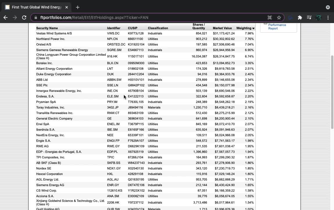Image resolution: width=334 pixels, height=210 pixels.
Task: Click the Classification column header
Action: pos(158,28)
